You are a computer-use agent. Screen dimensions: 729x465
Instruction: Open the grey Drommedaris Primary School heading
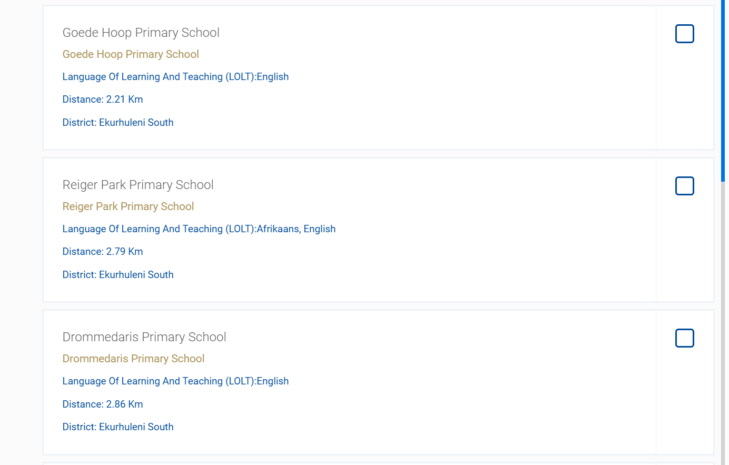[144, 337]
